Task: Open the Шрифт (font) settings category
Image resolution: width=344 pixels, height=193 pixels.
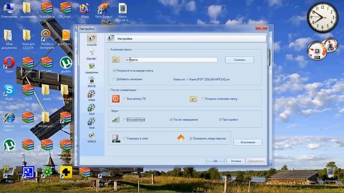Action: point(92,55)
